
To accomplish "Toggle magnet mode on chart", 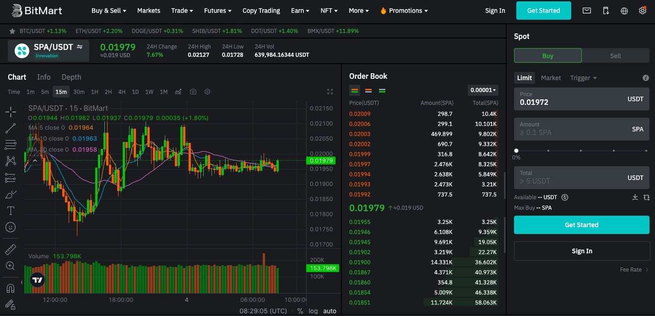I will click(x=11, y=288).
